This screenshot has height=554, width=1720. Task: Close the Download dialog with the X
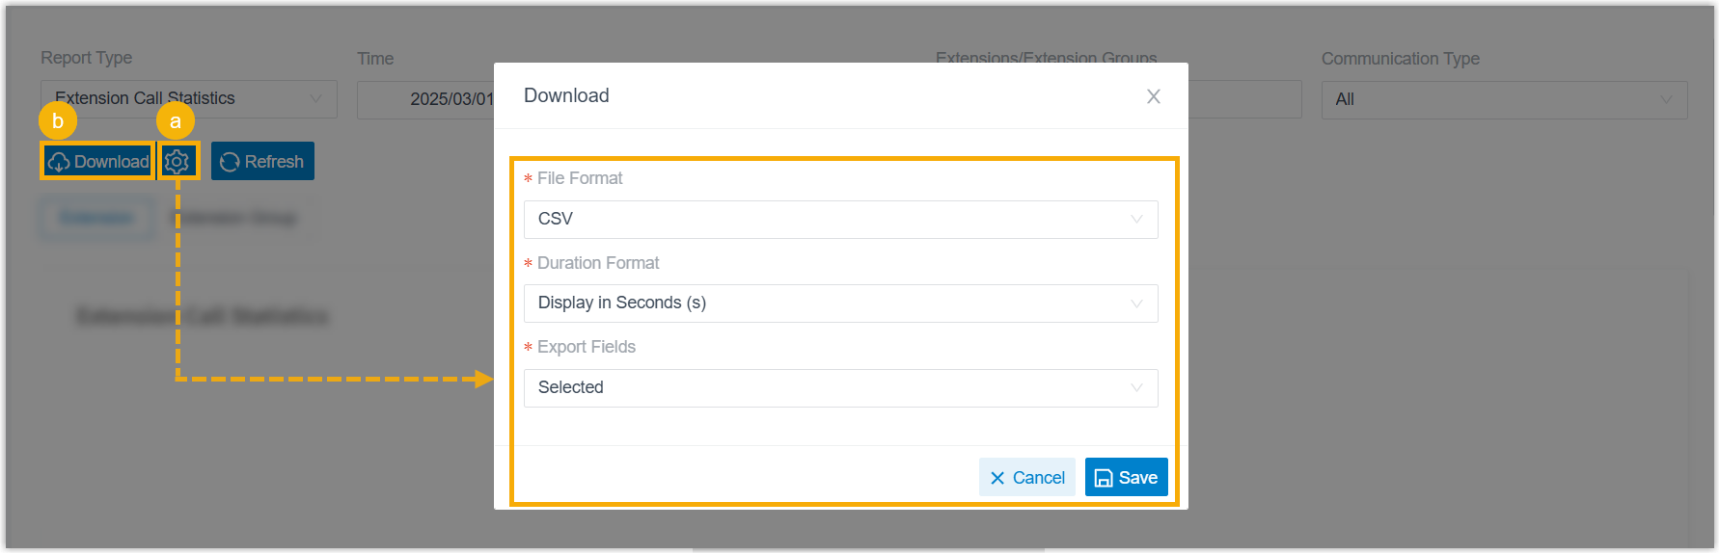1153,96
